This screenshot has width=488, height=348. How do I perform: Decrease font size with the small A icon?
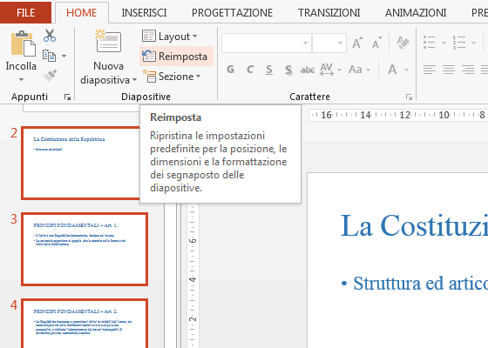(376, 43)
